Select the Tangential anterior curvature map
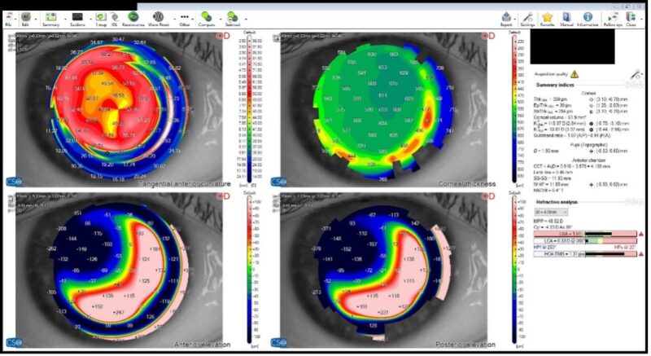 click(x=119, y=110)
